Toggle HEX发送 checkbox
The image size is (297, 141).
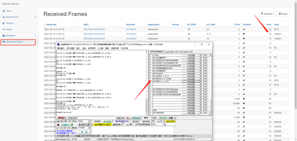pyautogui.click(x=131, y=121)
